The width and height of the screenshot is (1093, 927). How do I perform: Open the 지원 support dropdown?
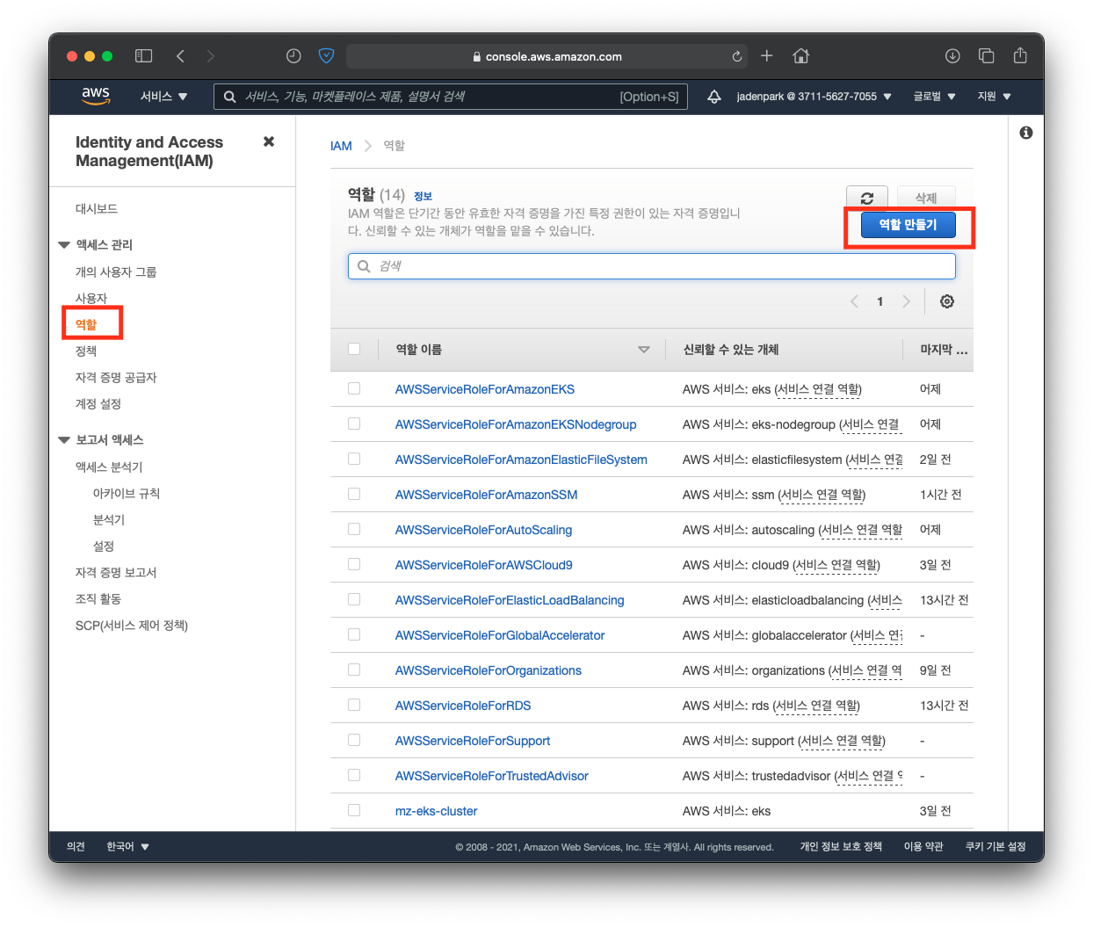(994, 97)
